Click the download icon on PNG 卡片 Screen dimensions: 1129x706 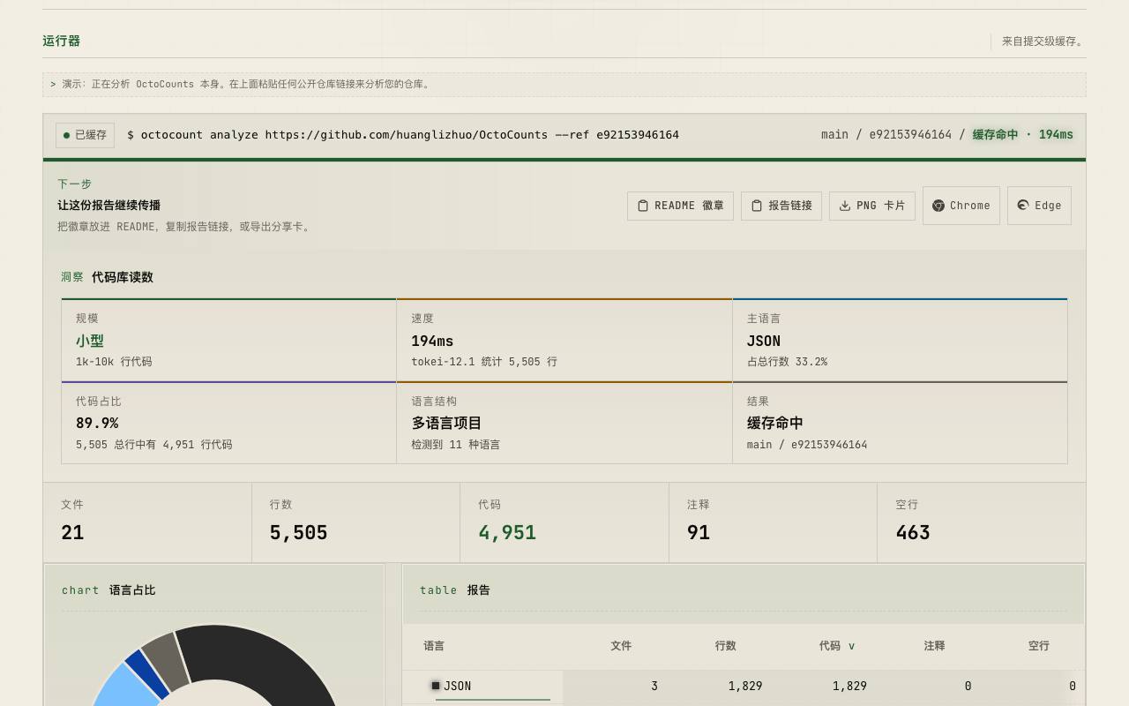pyautogui.click(x=845, y=206)
